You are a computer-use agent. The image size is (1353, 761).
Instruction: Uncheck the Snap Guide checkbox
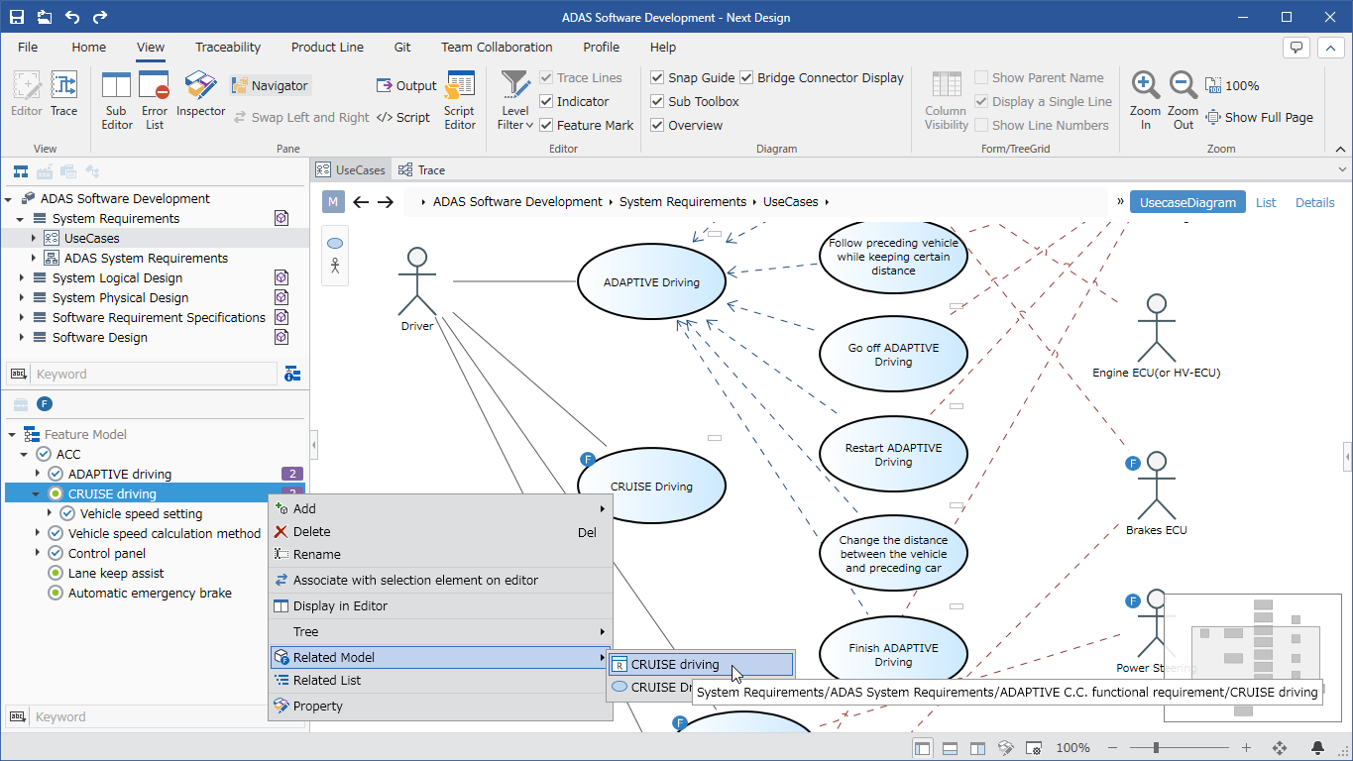657,77
